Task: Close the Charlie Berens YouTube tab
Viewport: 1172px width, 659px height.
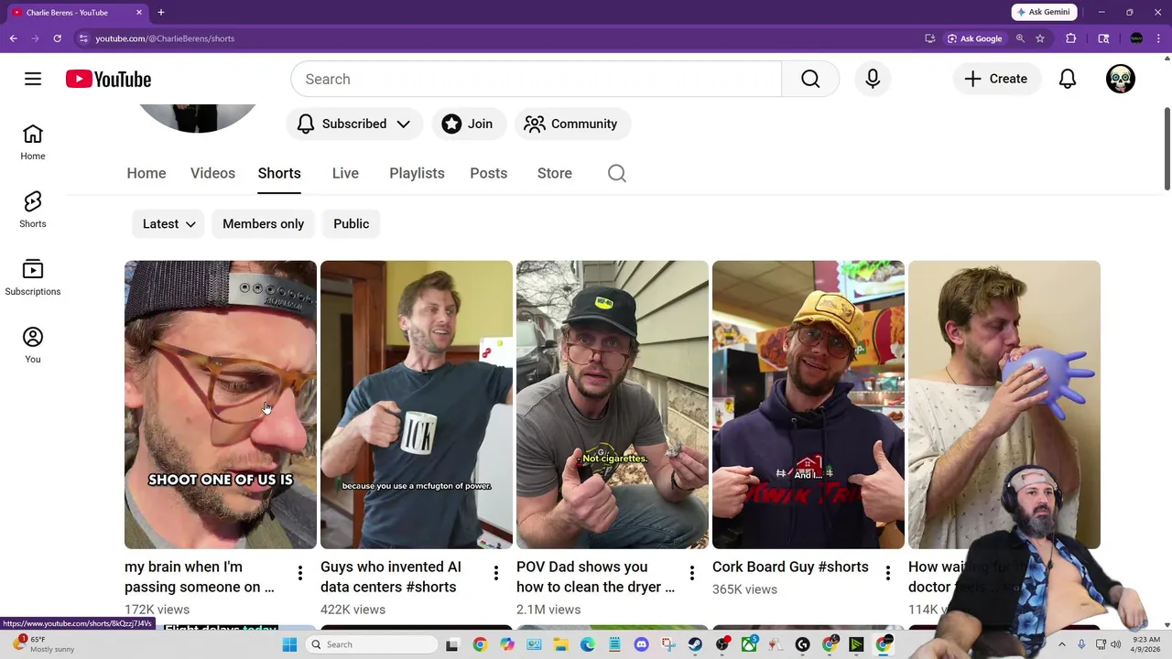Action: [x=139, y=12]
